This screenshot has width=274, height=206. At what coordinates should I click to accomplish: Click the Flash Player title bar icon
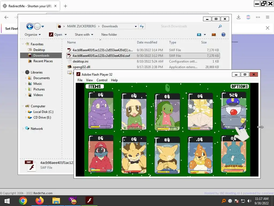click(x=78, y=74)
